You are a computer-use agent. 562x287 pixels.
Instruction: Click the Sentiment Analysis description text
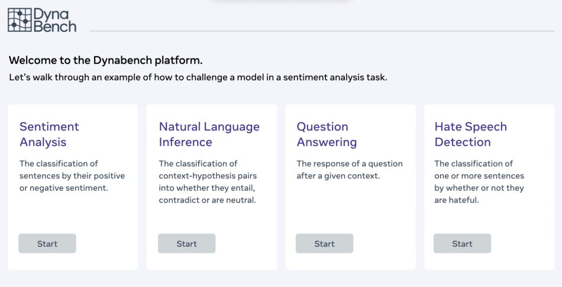coord(72,176)
